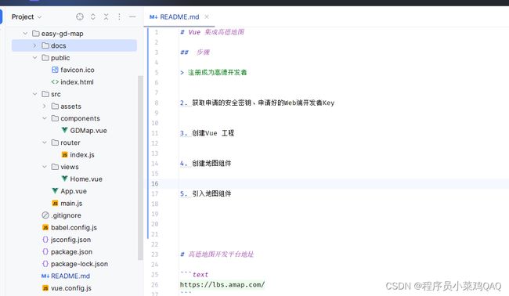Open .gitignore file

(67, 215)
